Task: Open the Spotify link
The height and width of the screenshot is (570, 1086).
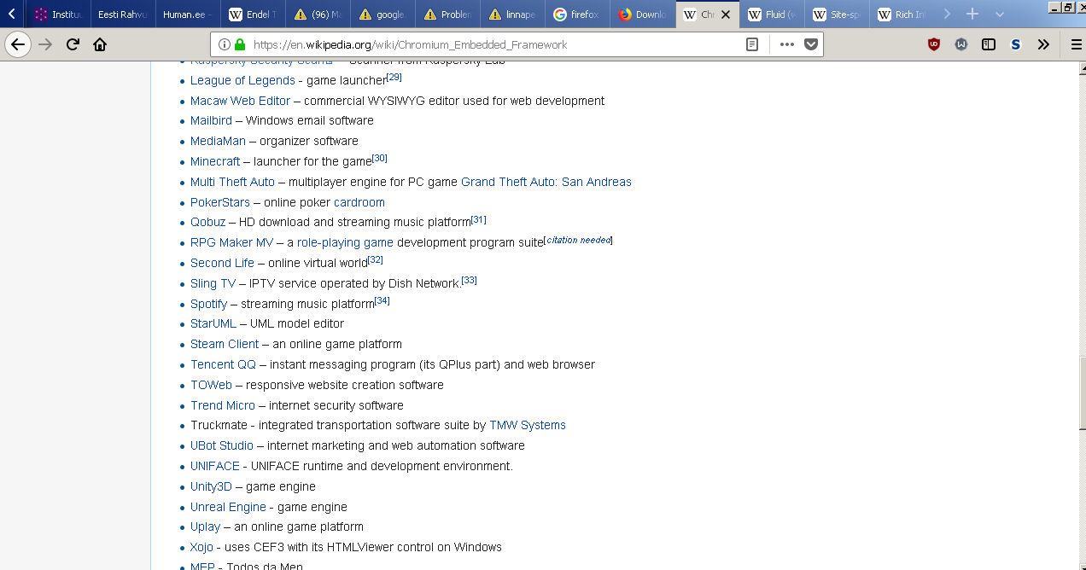Action: pos(208,304)
